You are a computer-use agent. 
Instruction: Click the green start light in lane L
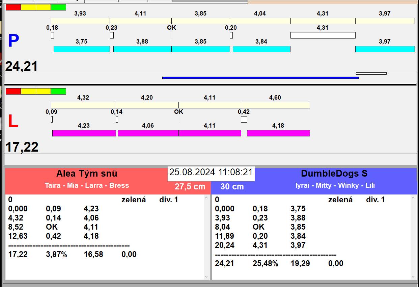[x=58, y=91]
